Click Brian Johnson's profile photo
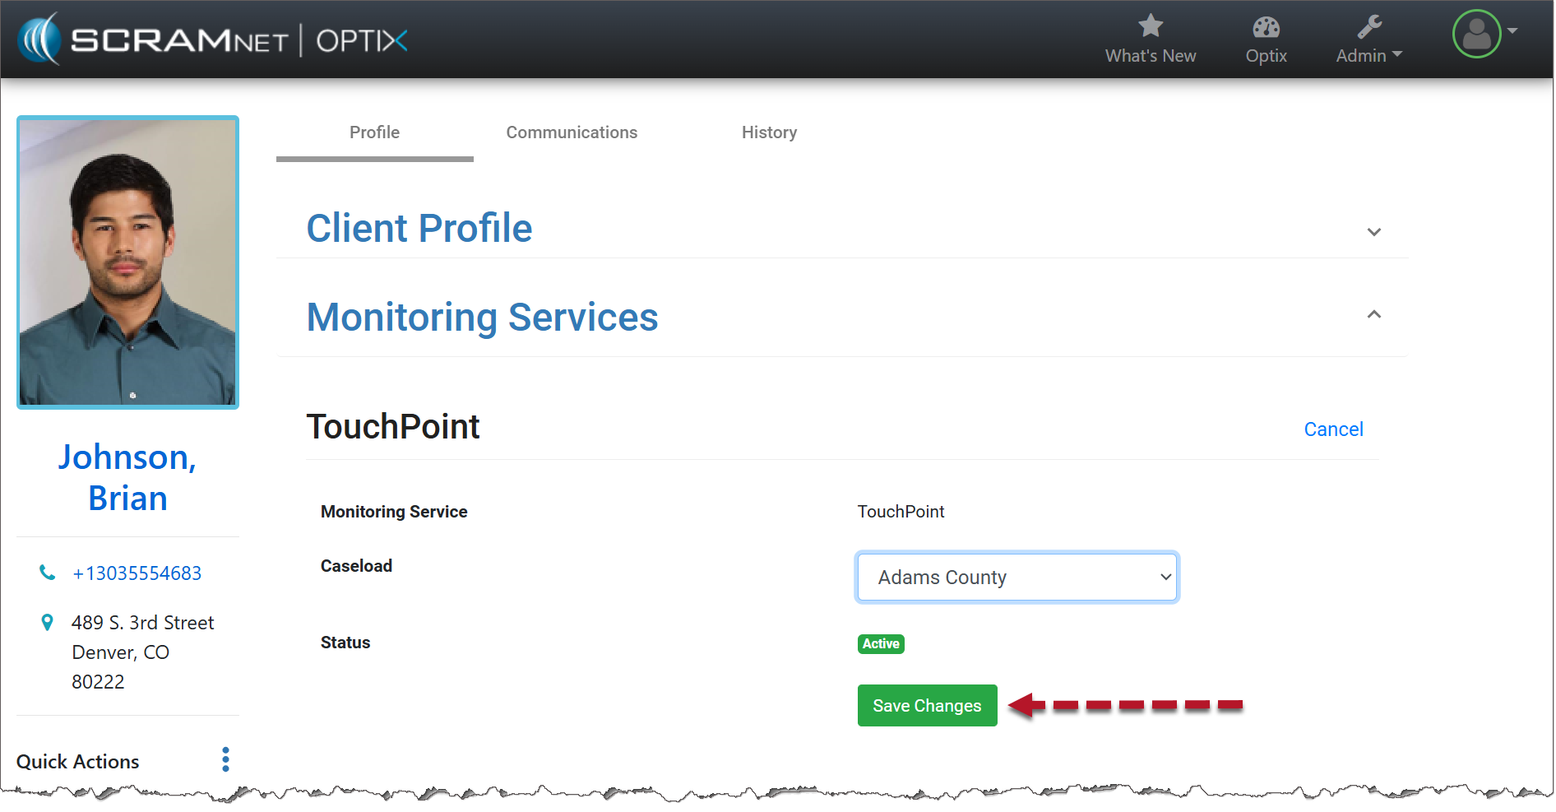This screenshot has height=812, width=1556. click(x=128, y=262)
